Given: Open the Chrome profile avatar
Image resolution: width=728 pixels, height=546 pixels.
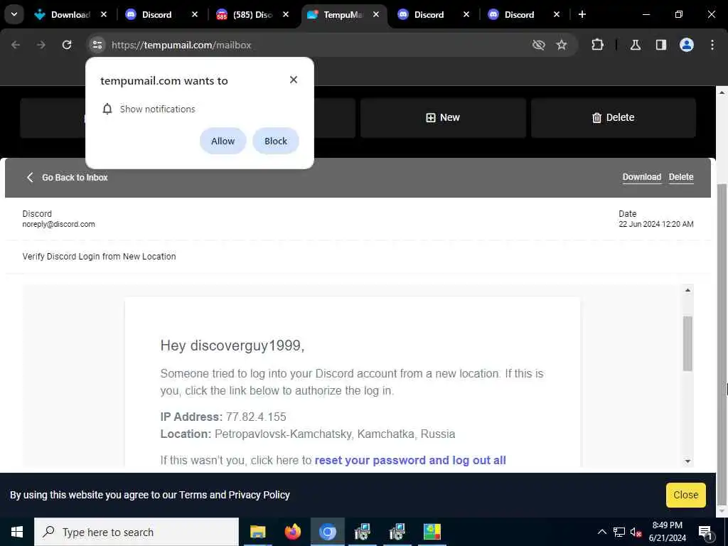Looking at the screenshot, I should pos(687,45).
